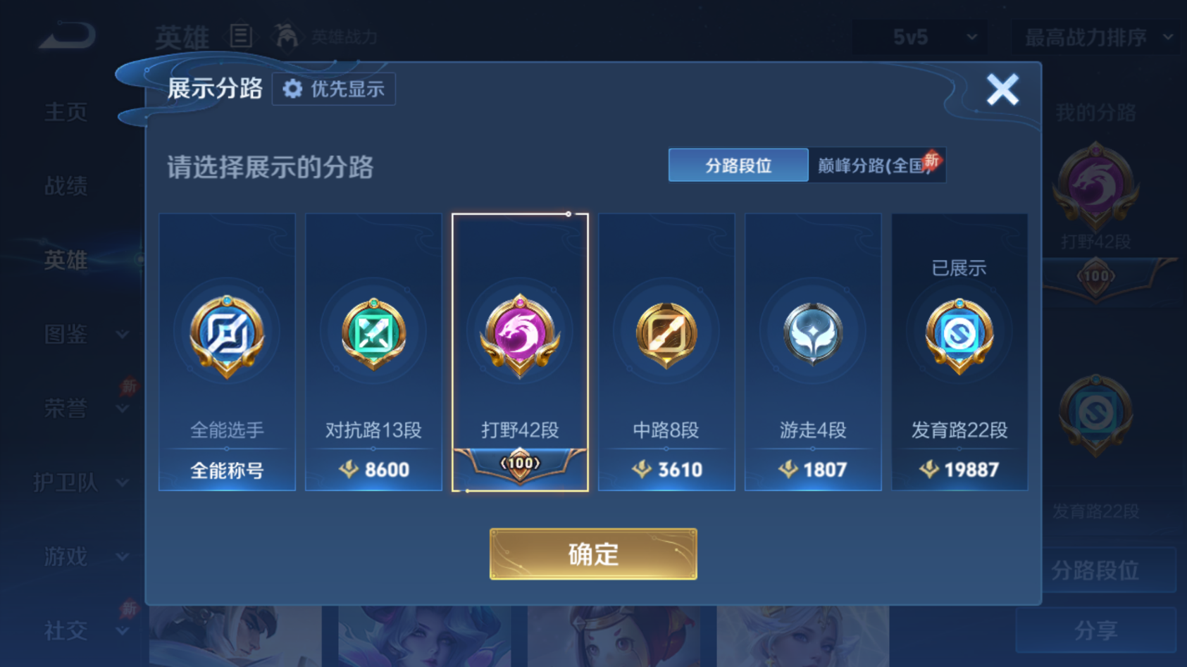The width and height of the screenshot is (1187, 667).
Task: Expand the 护卫队 sidebar section
Action: click(x=81, y=482)
